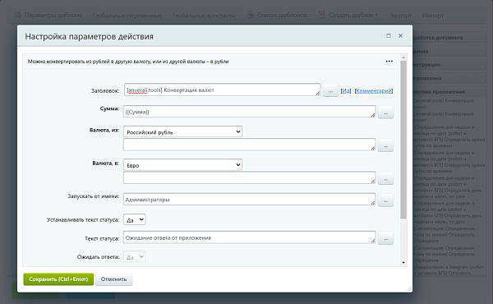This screenshot has width=493, height=304.
Task: Click the Сумма input field
Action: [x=249, y=112]
